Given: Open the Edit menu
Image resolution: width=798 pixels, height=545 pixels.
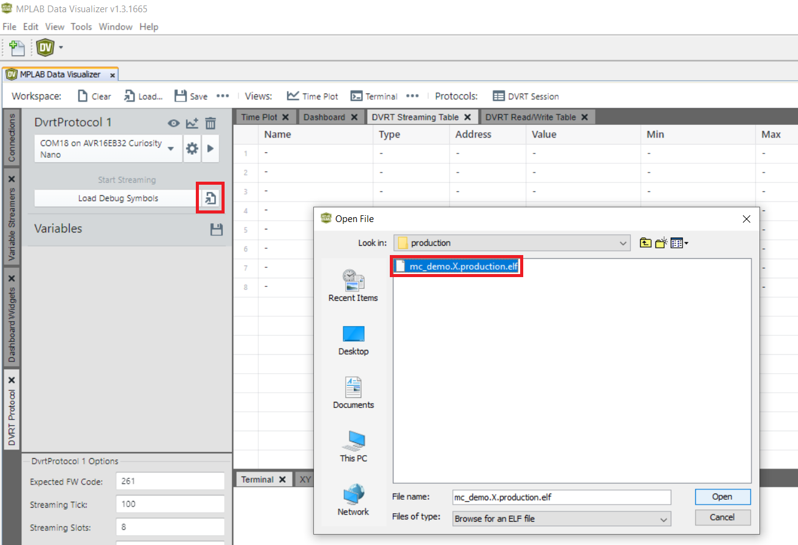Looking at the screenshot, I should coord(31,27).
